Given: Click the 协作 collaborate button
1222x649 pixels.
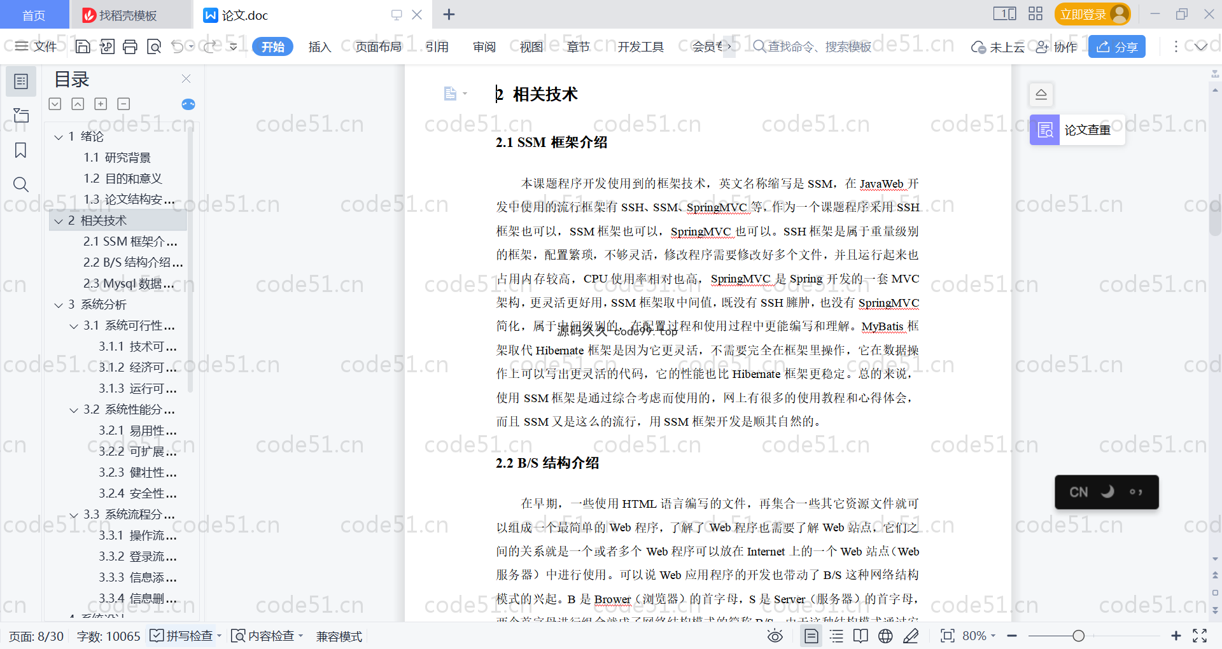Looking at the screenshot, I should click(1057, 46).
